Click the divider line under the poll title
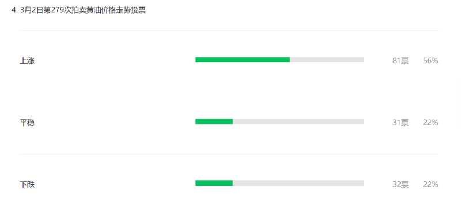The image size is (461, 209). point(229,31)
